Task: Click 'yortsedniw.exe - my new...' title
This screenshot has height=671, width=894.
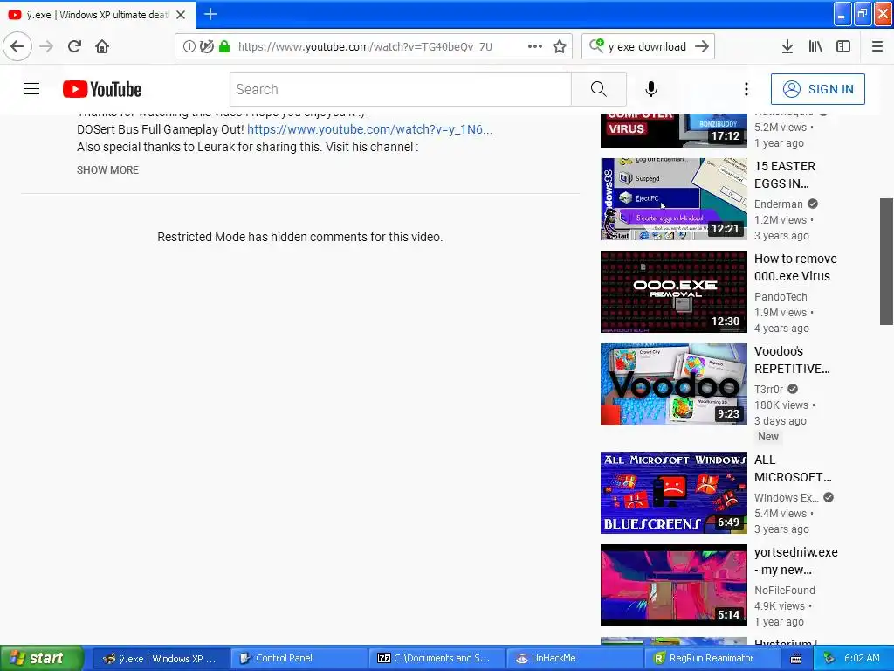Action: (x=796, y=561)
